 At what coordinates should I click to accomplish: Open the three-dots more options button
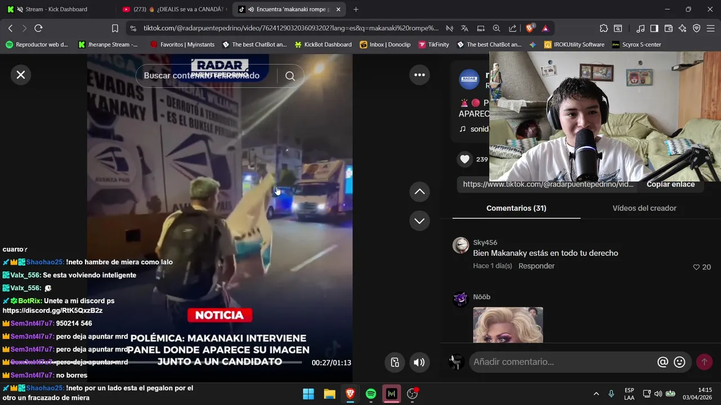click(x=420, y=75)
